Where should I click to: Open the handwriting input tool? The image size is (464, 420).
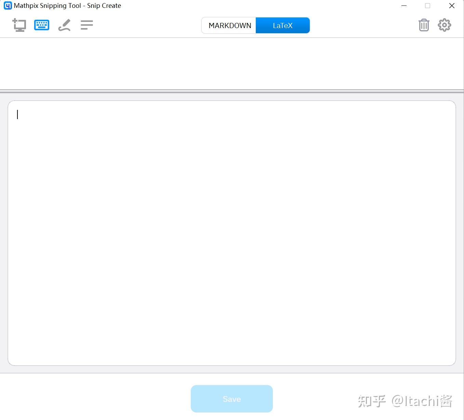tap(64, 25)
